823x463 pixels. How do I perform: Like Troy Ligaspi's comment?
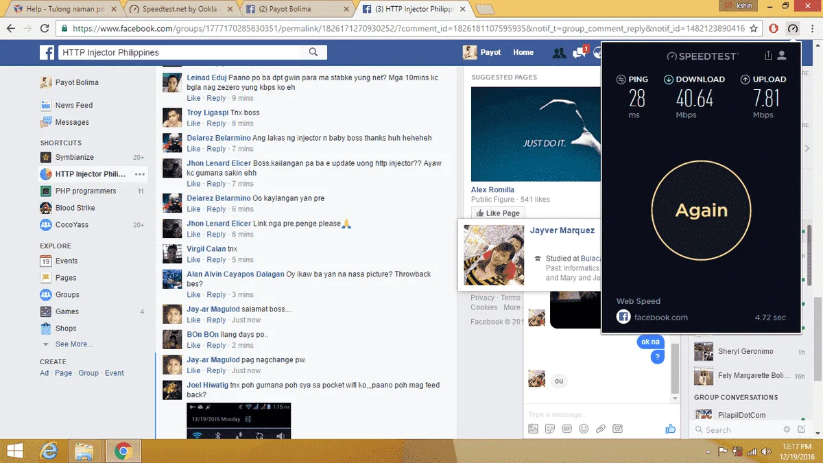click(x=193, y=123)
